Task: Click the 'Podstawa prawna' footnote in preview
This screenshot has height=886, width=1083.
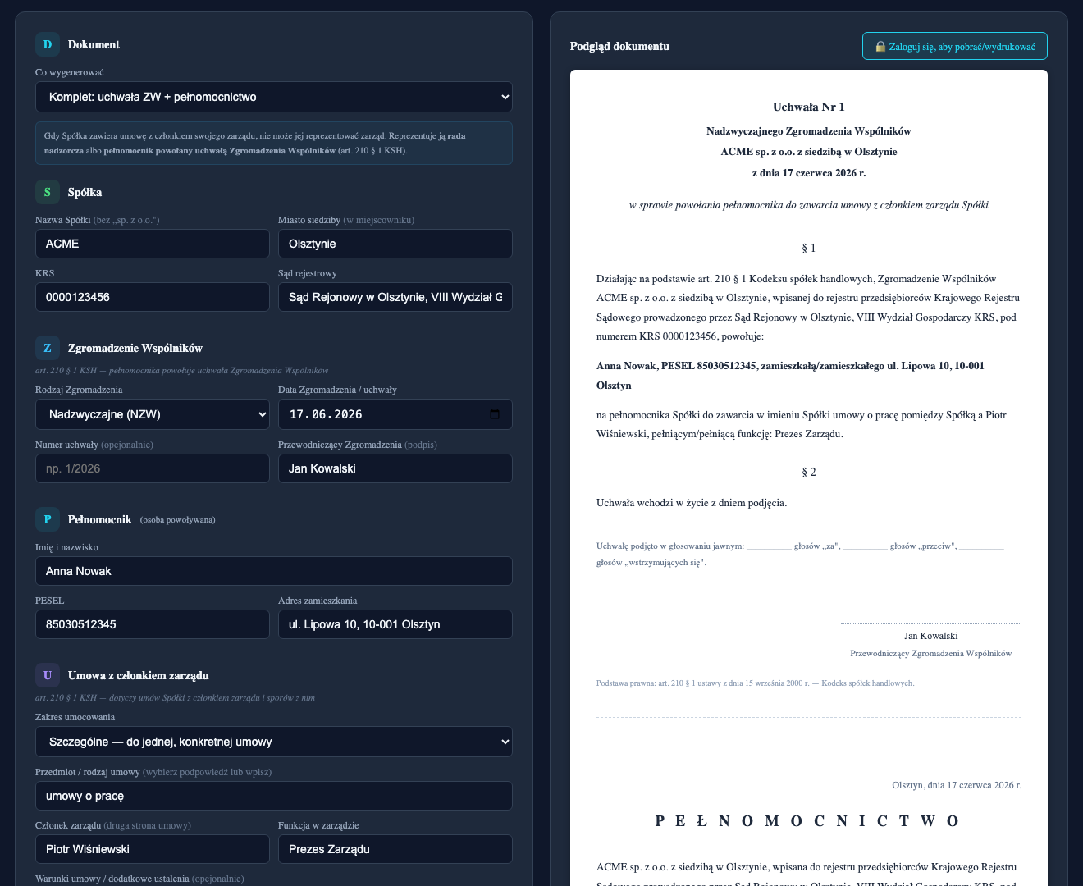Action: [756, 683]
